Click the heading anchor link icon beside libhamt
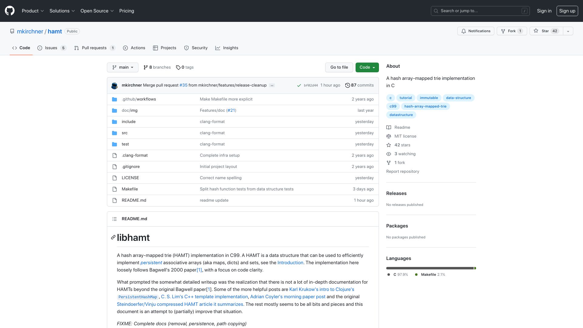Screen dimensions: 583x328 click(113, 237)
